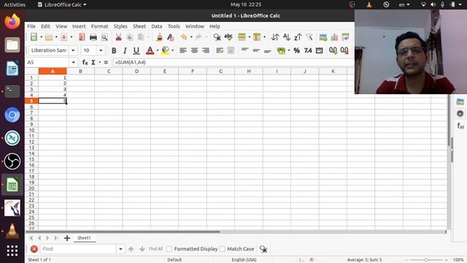This screenshot has width=467, height=263.
Task: Click the New spreadsheet icon
Action: tap(34, 37)
